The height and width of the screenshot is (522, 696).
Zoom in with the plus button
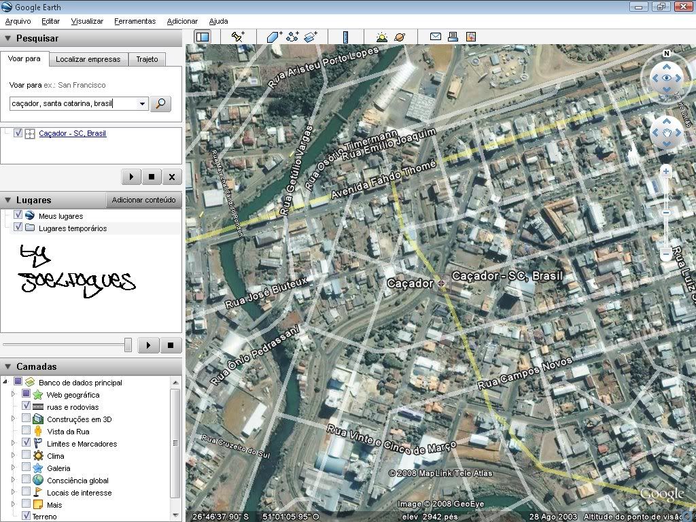665,171
